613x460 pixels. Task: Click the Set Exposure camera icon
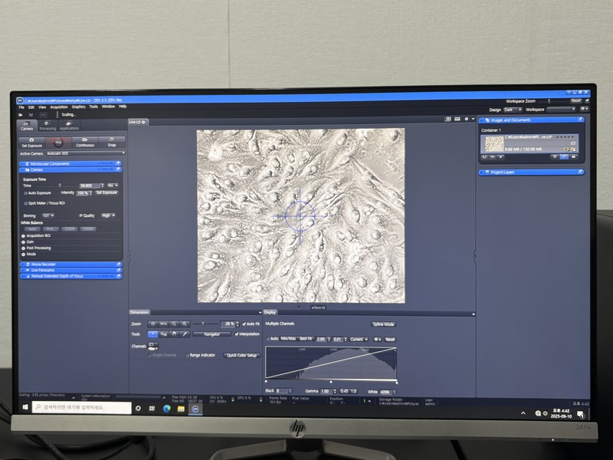[x=31, y=142]
